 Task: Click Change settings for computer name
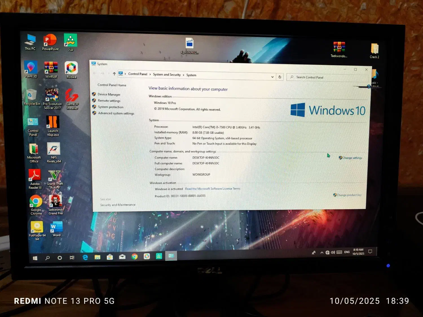tap(352, 158)
